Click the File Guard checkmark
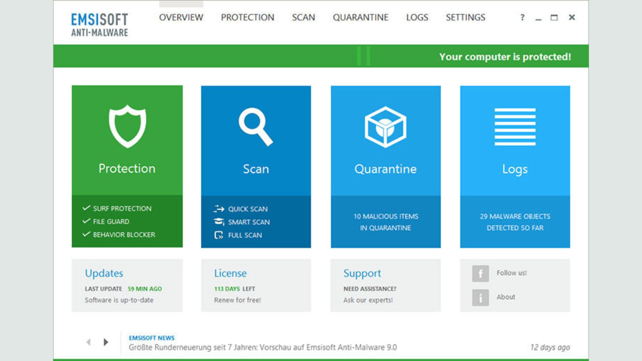Image resolution: width=642 pixels, height=361 pixels. pos(86,221)
